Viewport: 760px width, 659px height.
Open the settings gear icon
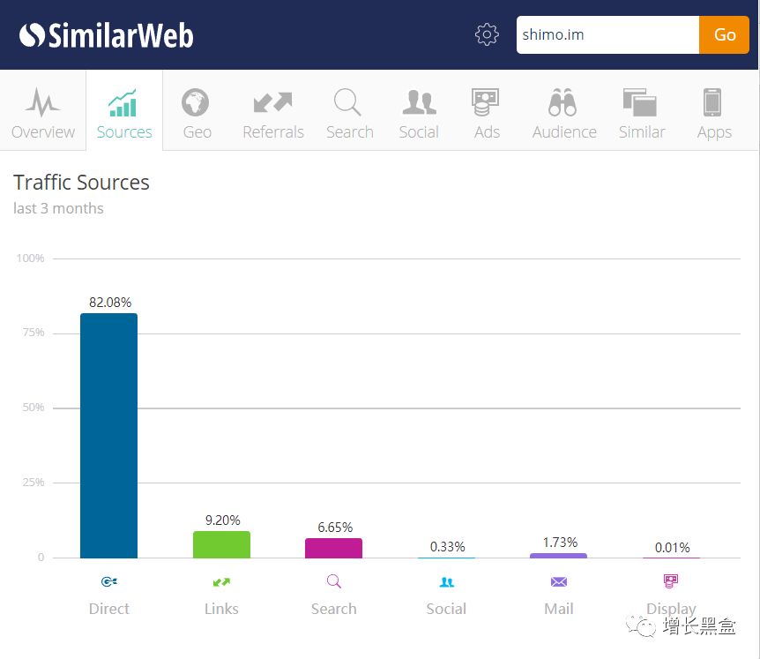click(487, 34)
